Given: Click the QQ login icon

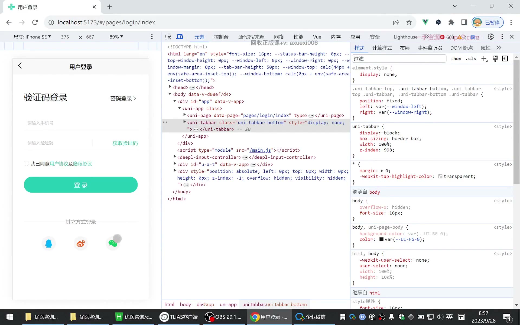Looking at the screenshot, I should point(49,243).
